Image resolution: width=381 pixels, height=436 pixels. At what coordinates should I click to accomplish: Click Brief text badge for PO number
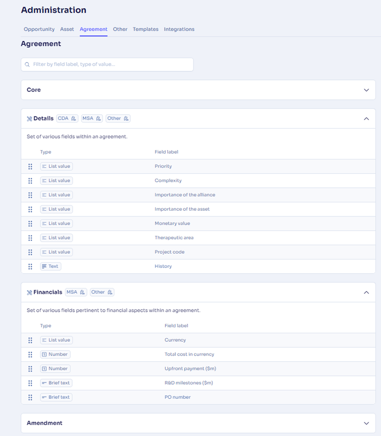(56, 397)
